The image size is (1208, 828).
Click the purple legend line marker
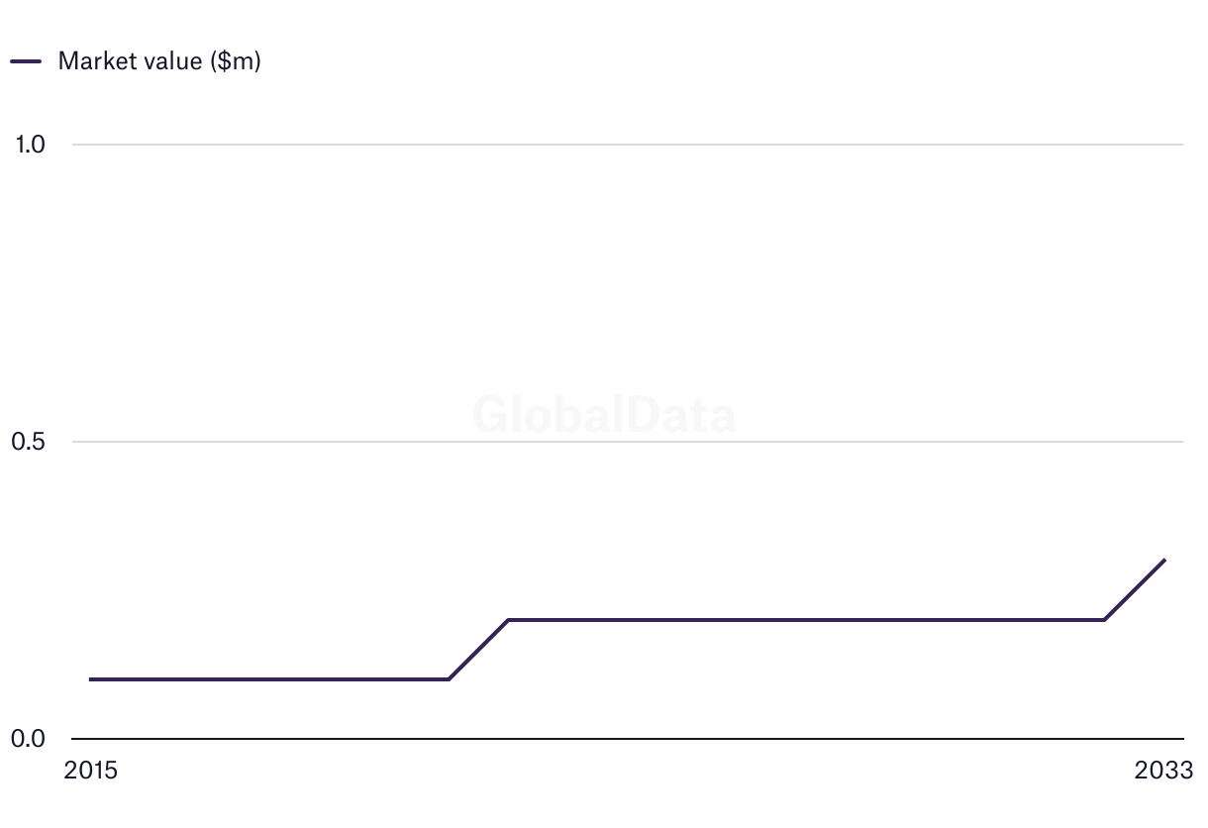[26, 61]
